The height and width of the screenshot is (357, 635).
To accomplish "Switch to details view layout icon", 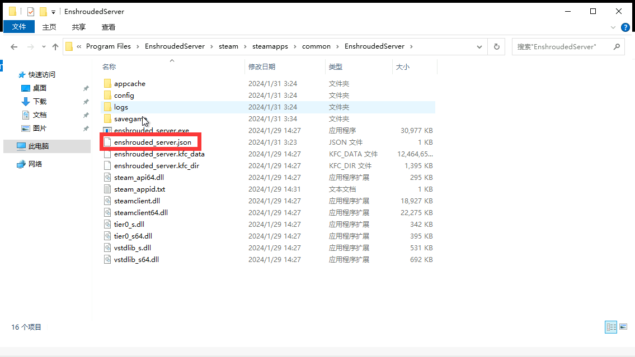I will click(611, 327).
